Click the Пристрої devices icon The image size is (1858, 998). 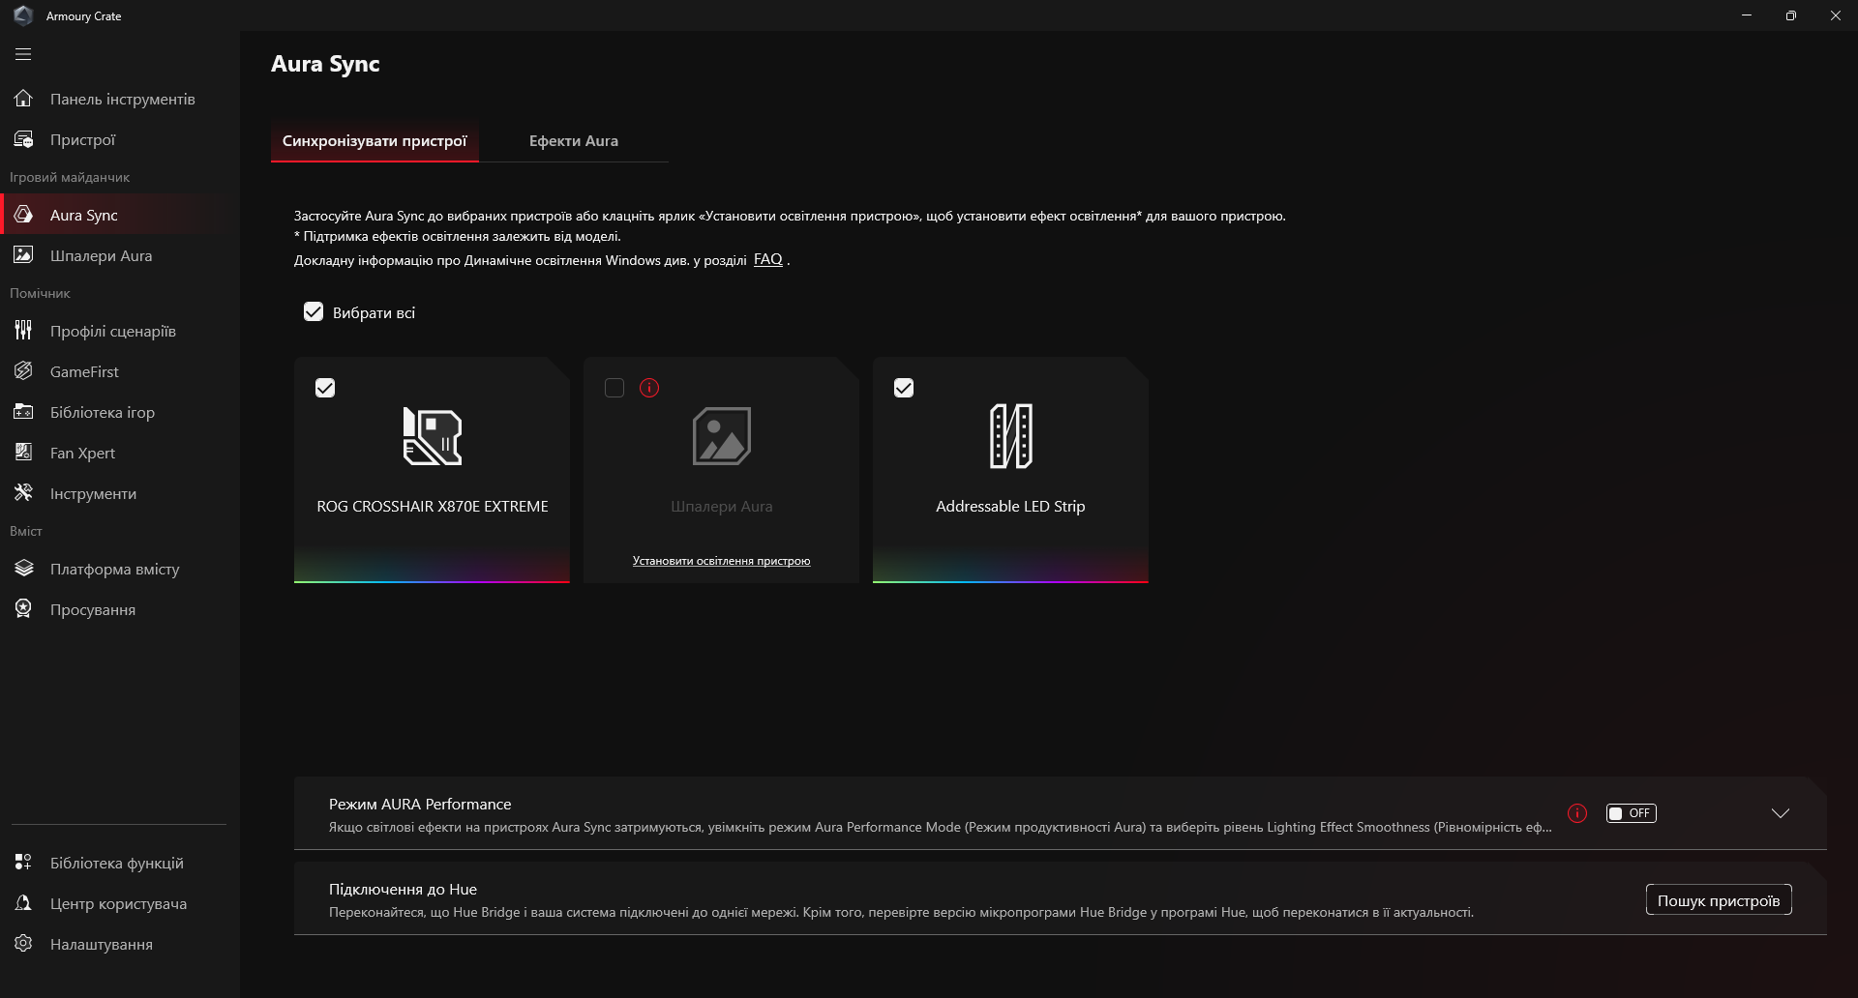point(23,139)
